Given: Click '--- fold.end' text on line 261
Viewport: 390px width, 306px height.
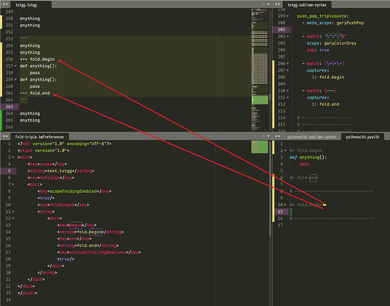Looking at the screenshot, I should [35, 93].
